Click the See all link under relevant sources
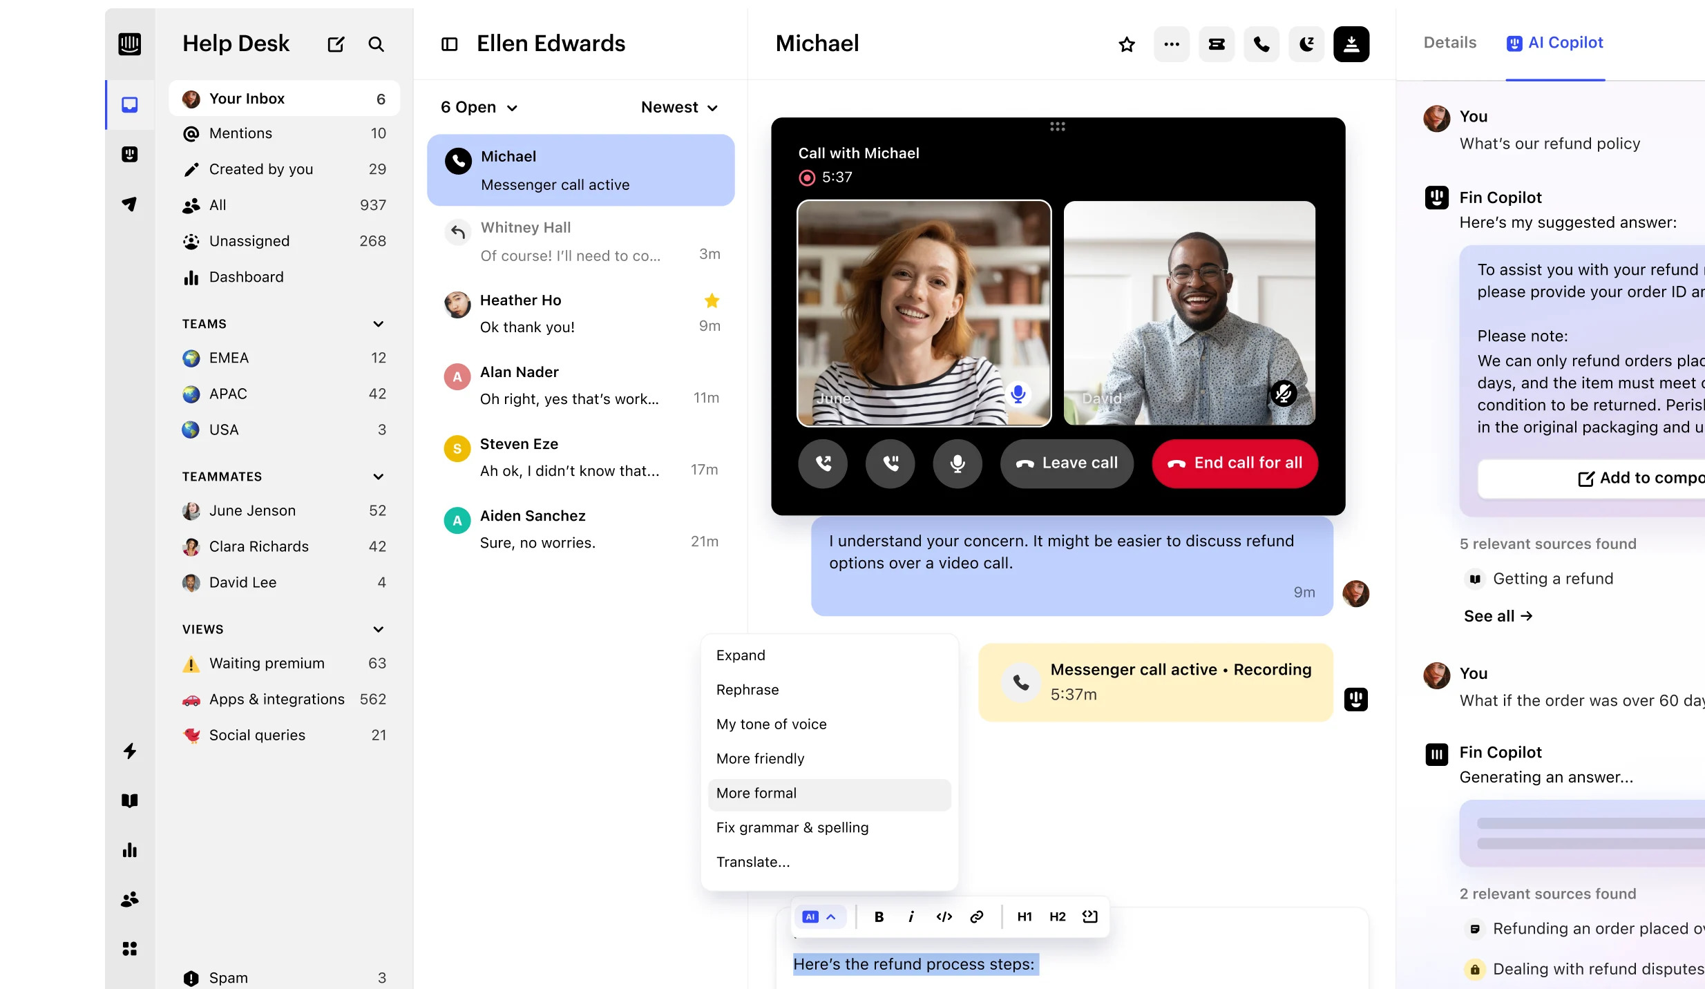Viewport: 1705px width, 989px height. (x=1497, y=616)
